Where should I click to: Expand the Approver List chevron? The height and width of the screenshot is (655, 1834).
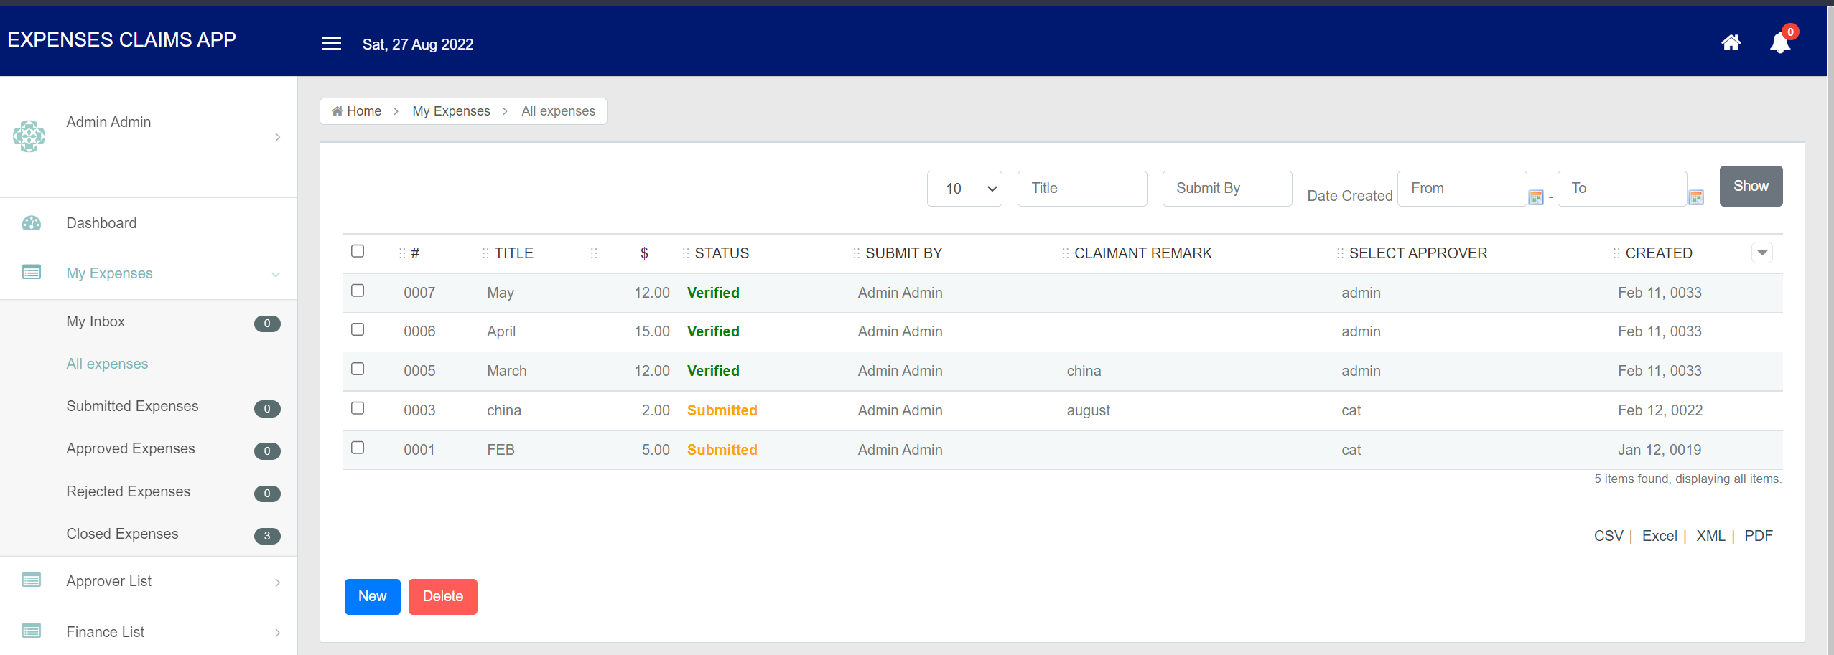coord(278,583)
